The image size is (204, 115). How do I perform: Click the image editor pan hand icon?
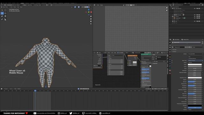(167, 10)
